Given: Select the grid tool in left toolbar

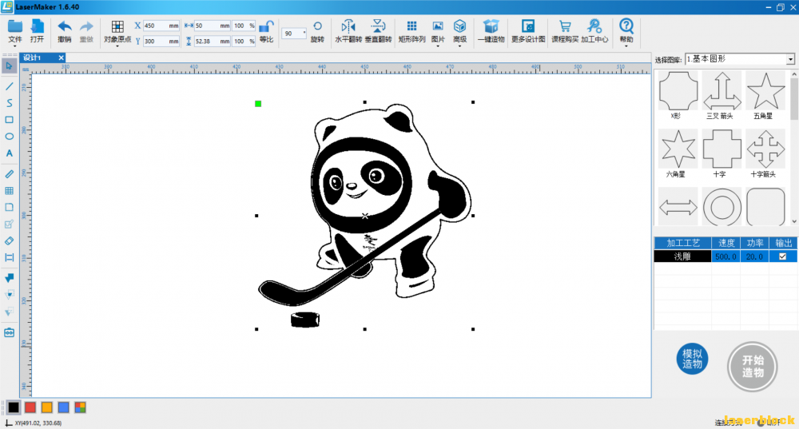Looking at the screenshot, I should tap(9, 191).
